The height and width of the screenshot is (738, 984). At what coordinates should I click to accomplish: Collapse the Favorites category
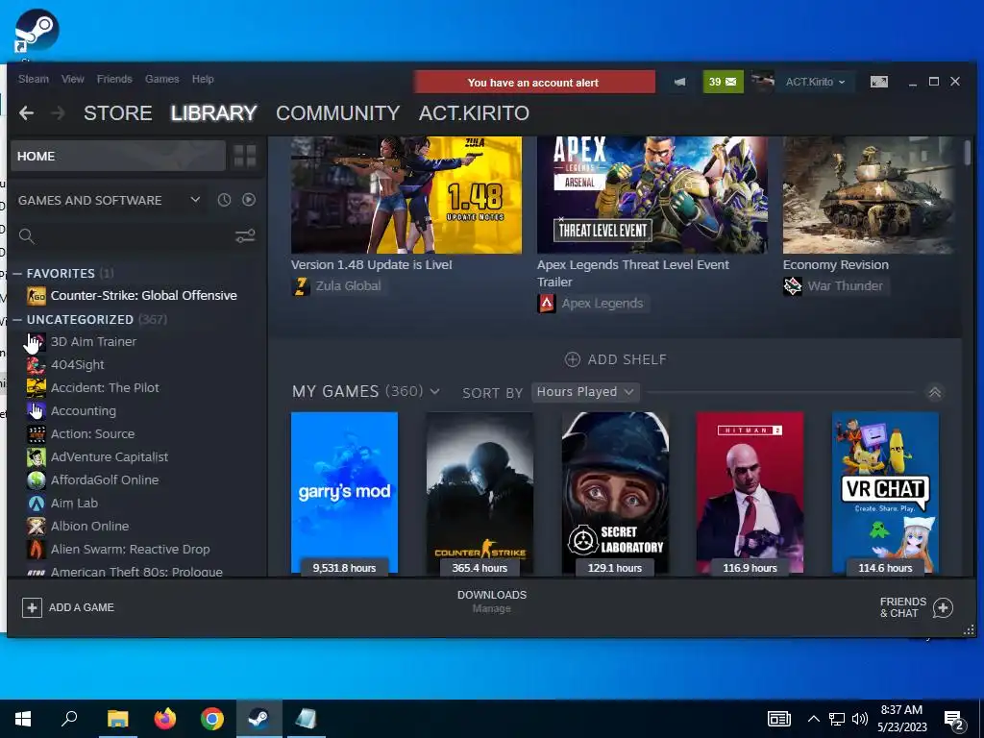tap(17, 274)
